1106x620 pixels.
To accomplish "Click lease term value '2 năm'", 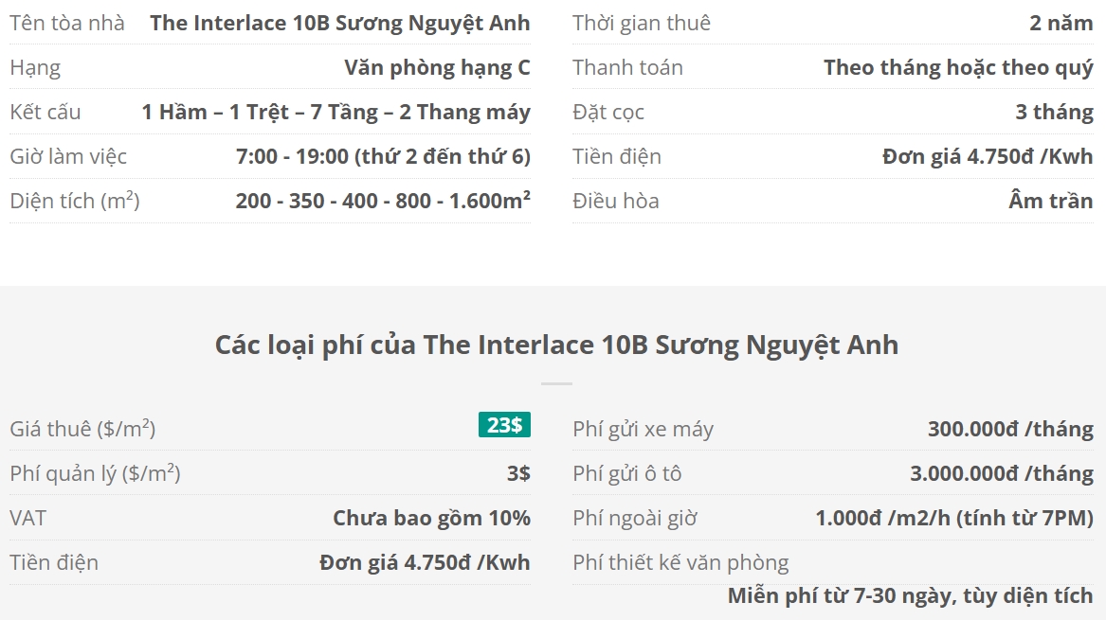I will click(x=1061, y=24).
